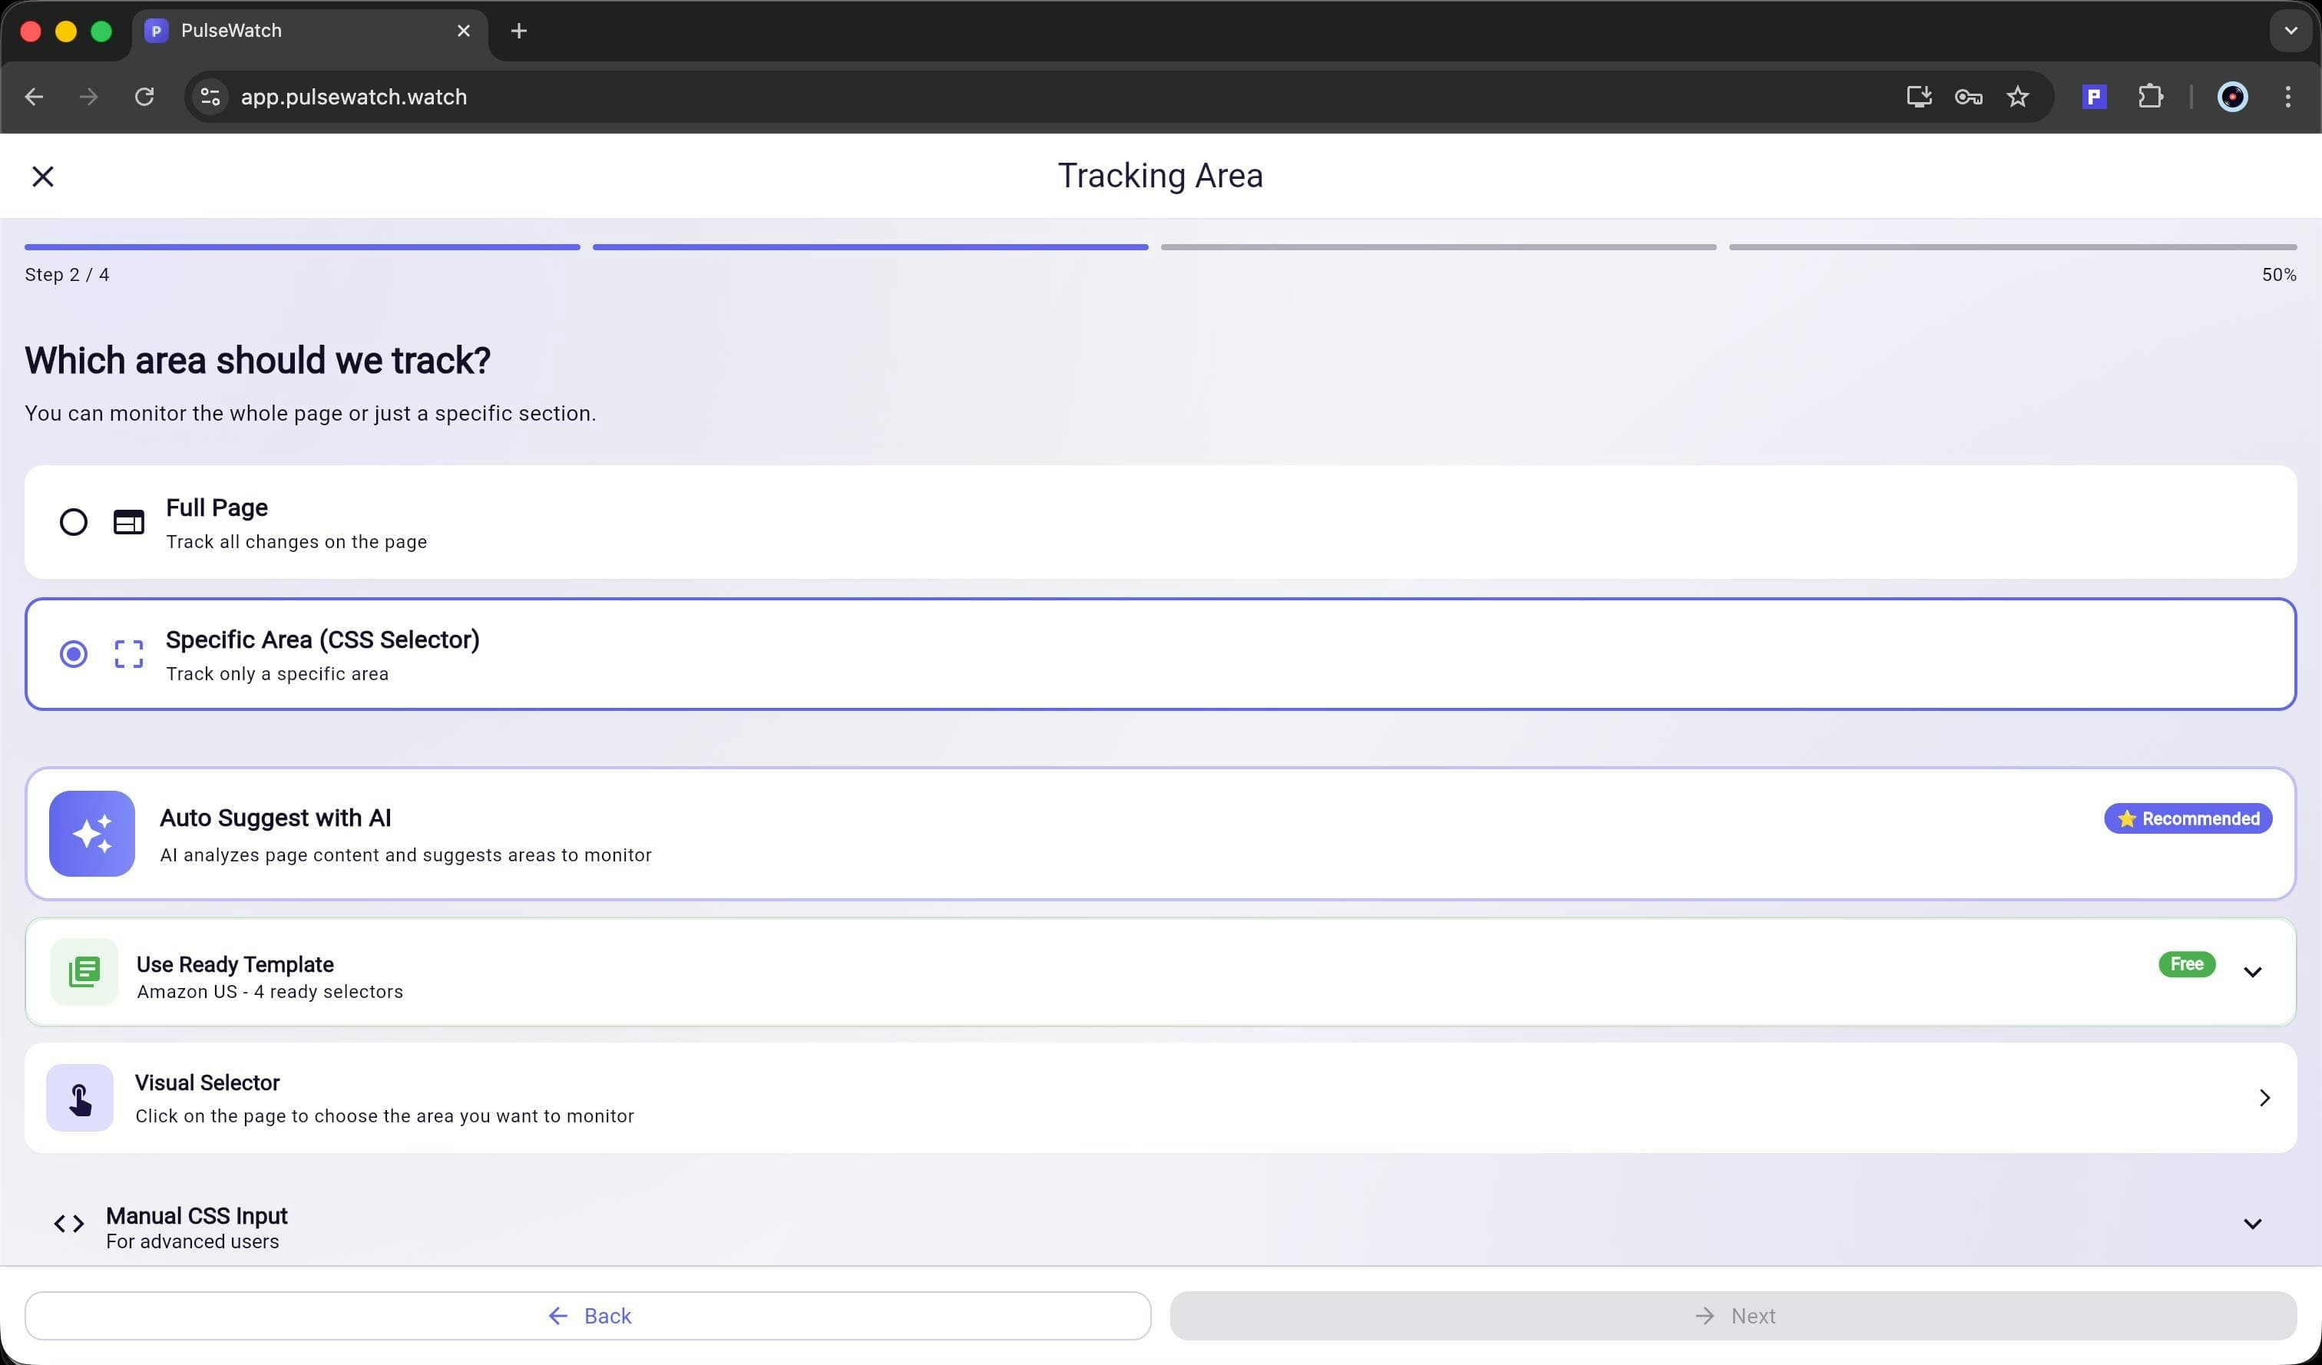2322x1365 pixels.
Task: Click the Use Ready Template document icon
Action: tap(83, 972)
